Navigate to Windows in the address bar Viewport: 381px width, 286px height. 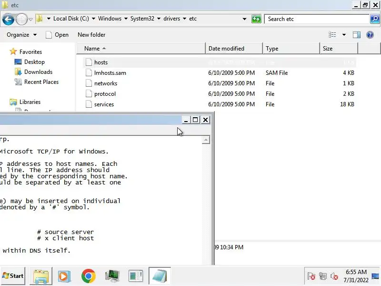tap(110, 19)
